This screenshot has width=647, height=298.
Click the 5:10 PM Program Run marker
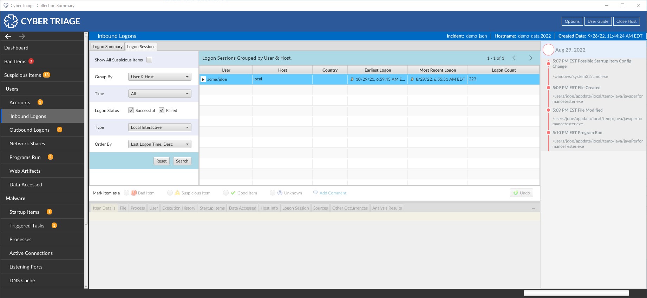pos(548,133)
